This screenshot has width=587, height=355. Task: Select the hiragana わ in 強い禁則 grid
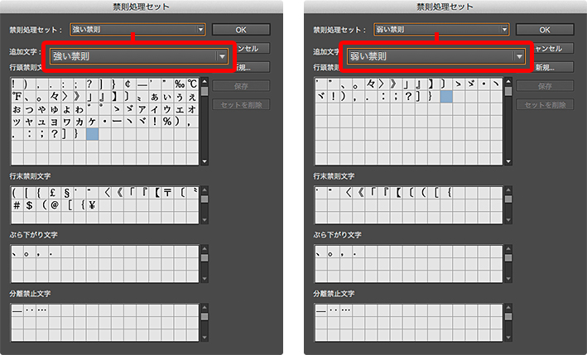click(x=79, y=109)
